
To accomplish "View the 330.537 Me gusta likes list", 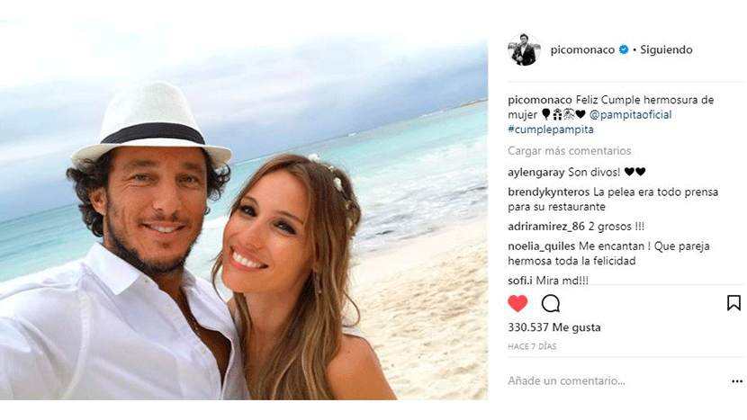I will [x=554, y=327].
